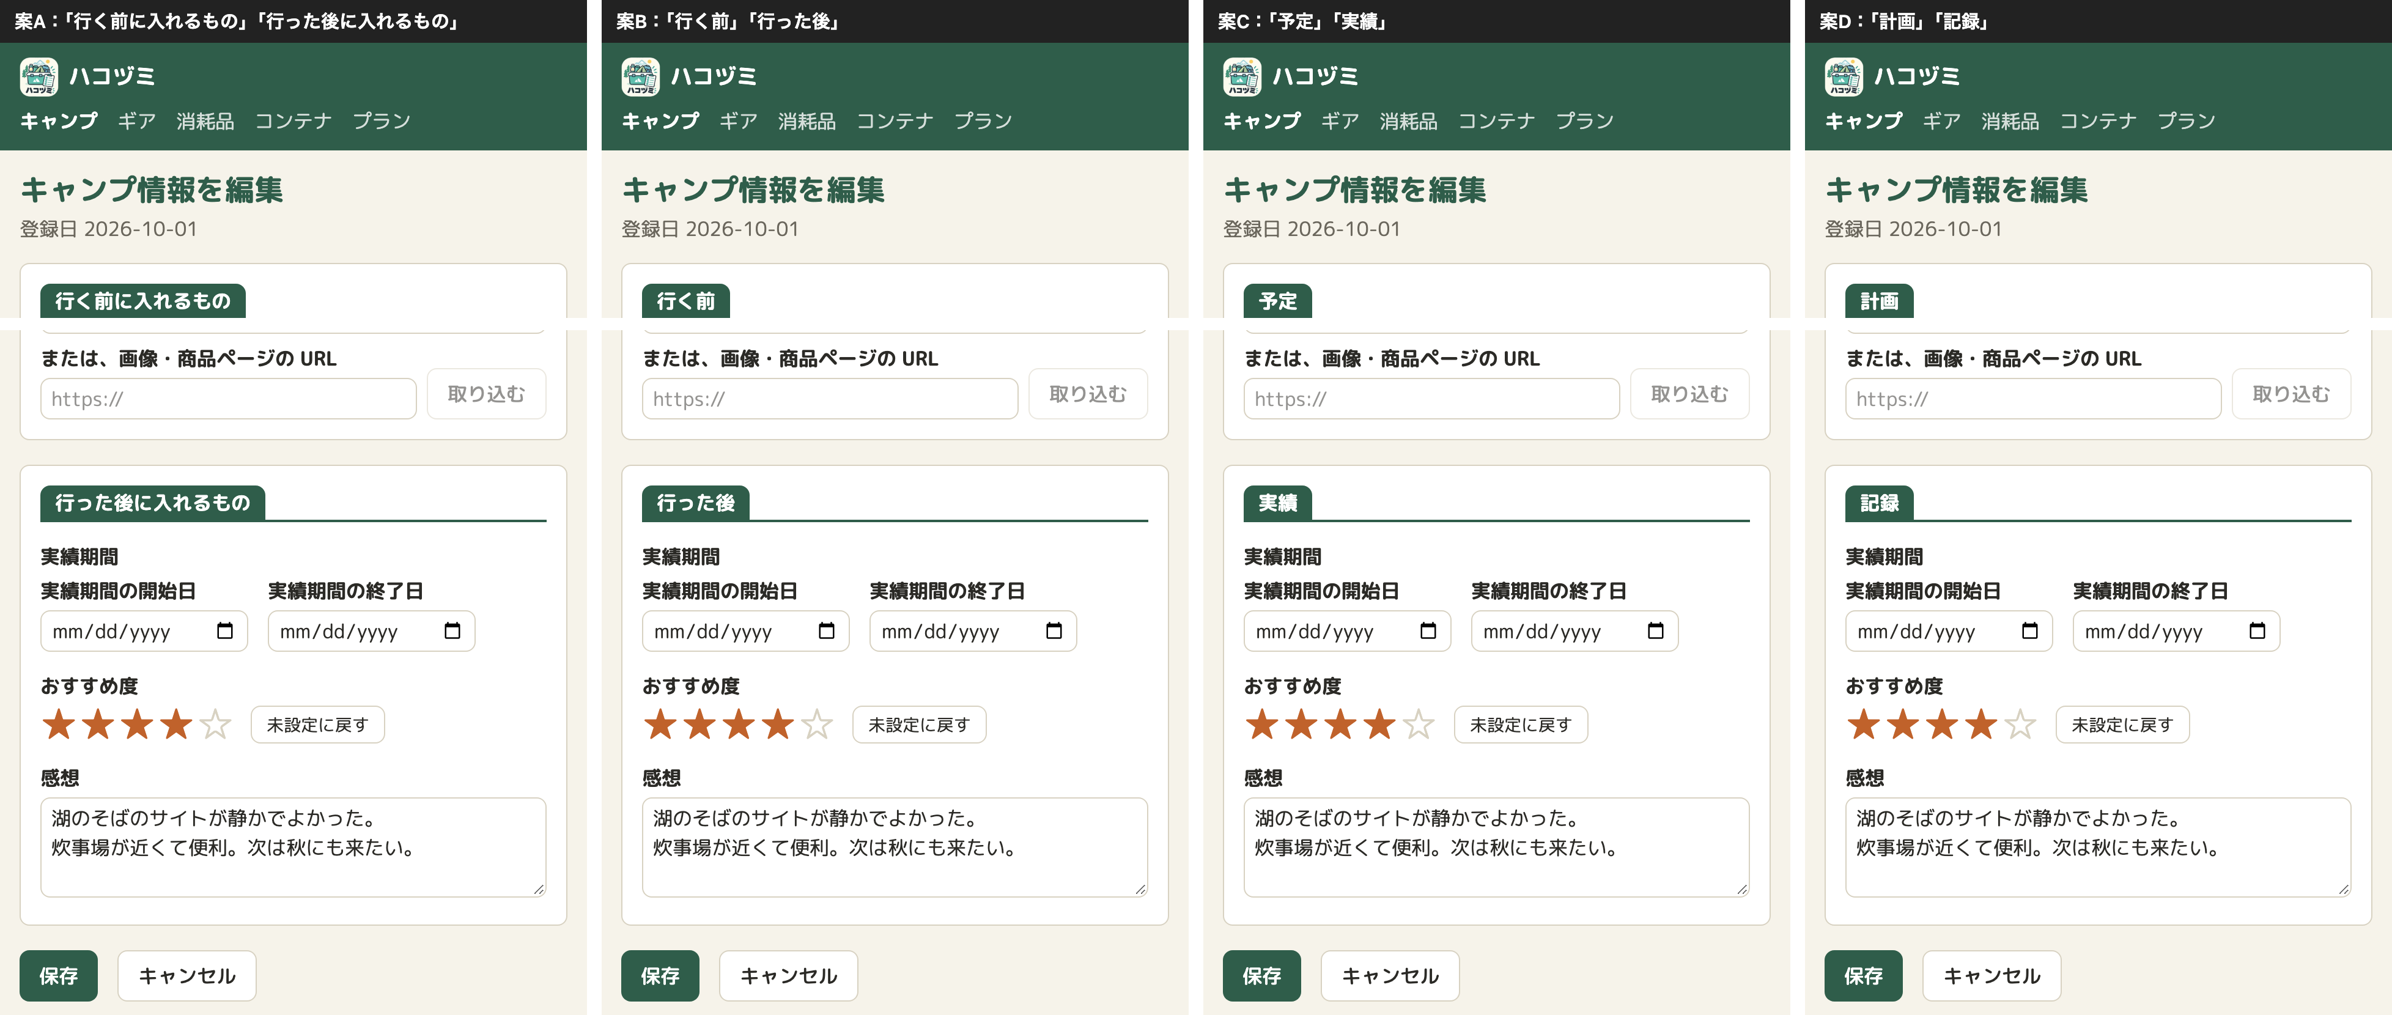
Task: Click キャンセル button in 案A
Action: point(186,976)
